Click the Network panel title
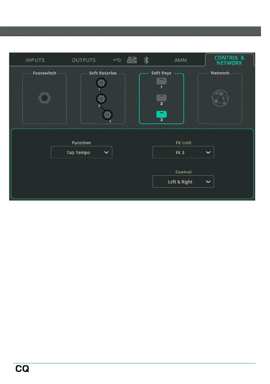 tap(220, 73)
